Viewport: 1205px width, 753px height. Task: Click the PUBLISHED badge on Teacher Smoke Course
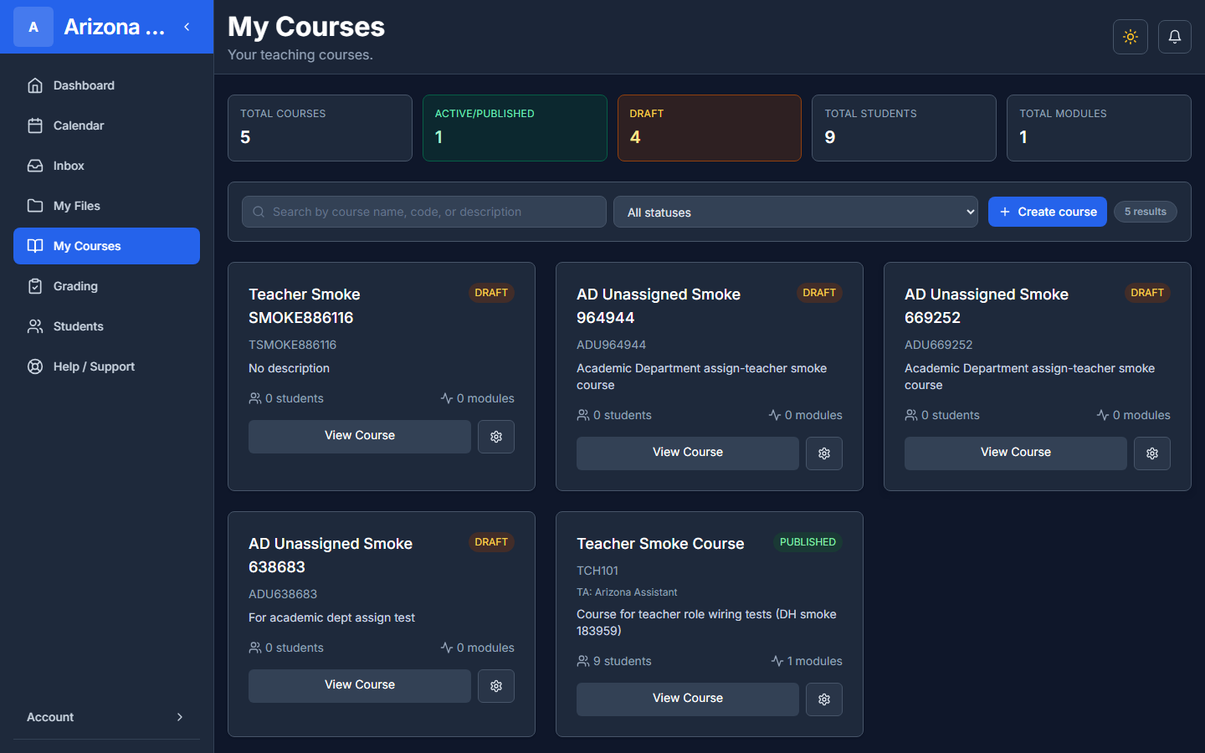pyautogui.click(x=808, y=542)
